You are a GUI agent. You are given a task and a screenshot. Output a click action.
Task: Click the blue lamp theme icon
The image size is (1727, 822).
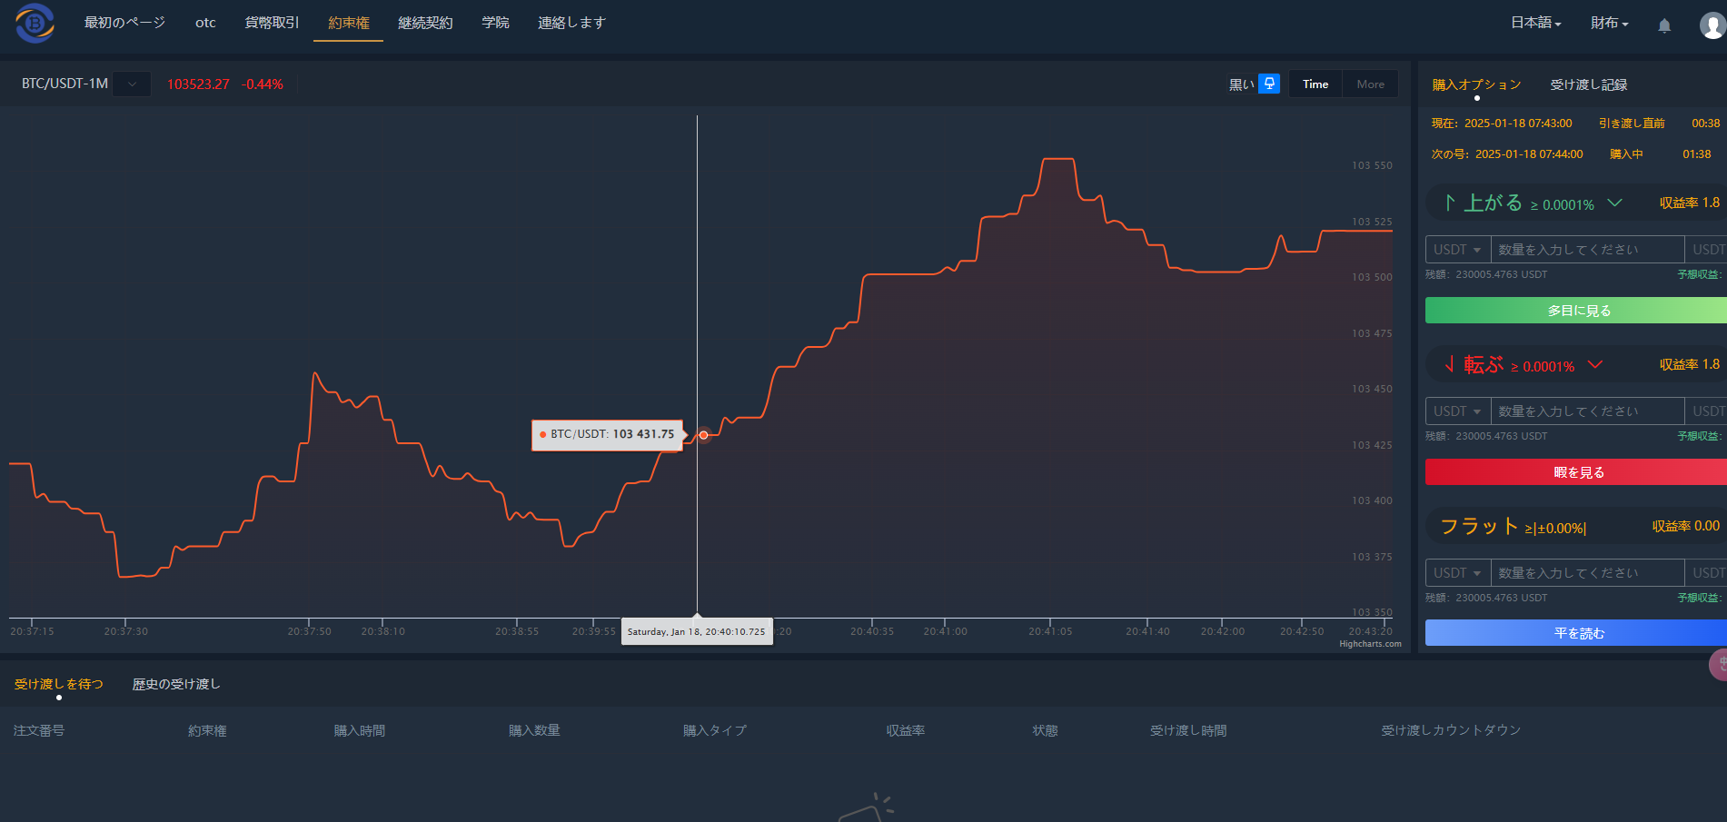click(1269, 84)
